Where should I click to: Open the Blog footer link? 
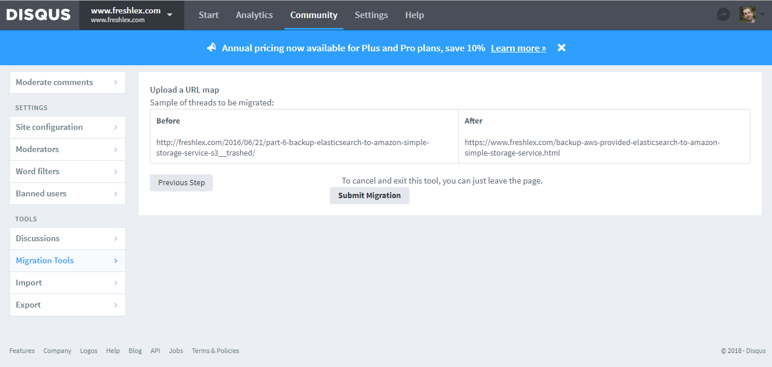[x=135, y=351]
